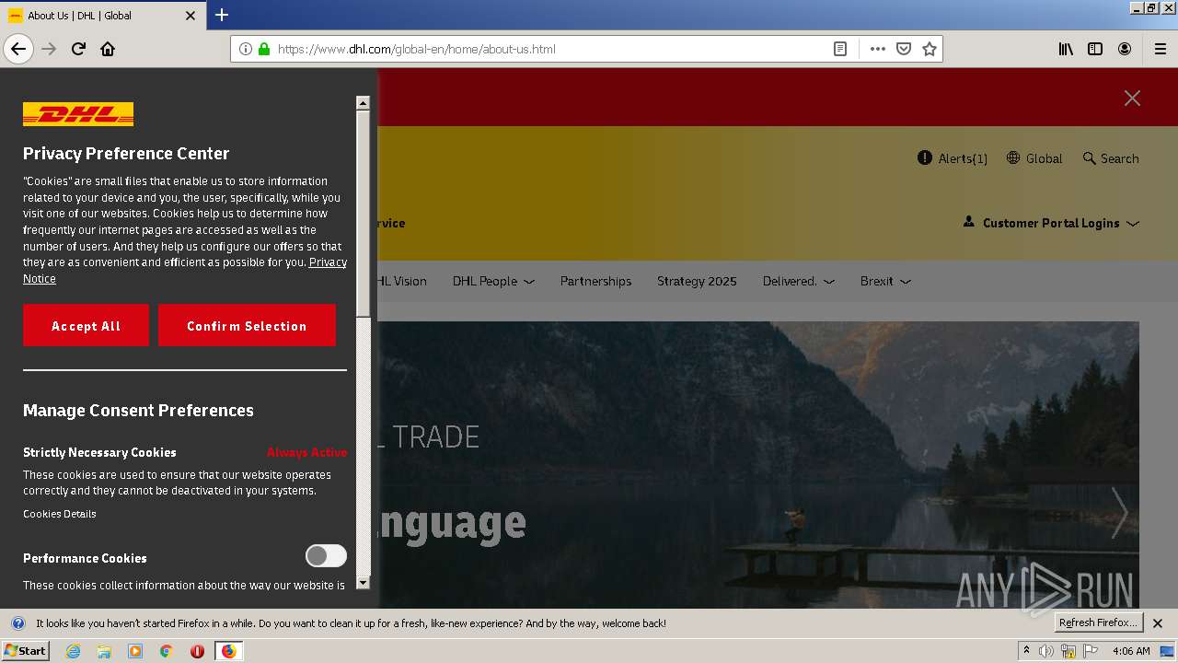The image size is (1178, 663).
Task: Open Firefox hamburger menu
Action: pos(1160,49)
